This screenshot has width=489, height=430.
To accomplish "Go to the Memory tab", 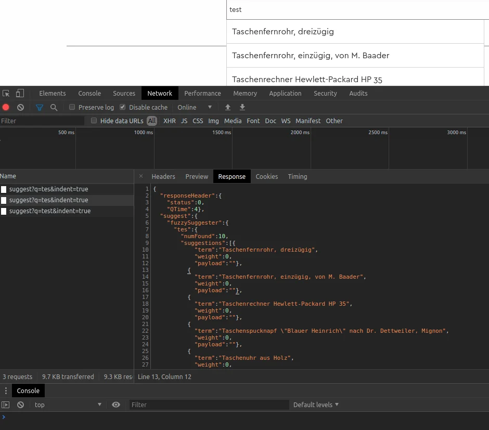I will pyautogui.click(x=245, y=93).
